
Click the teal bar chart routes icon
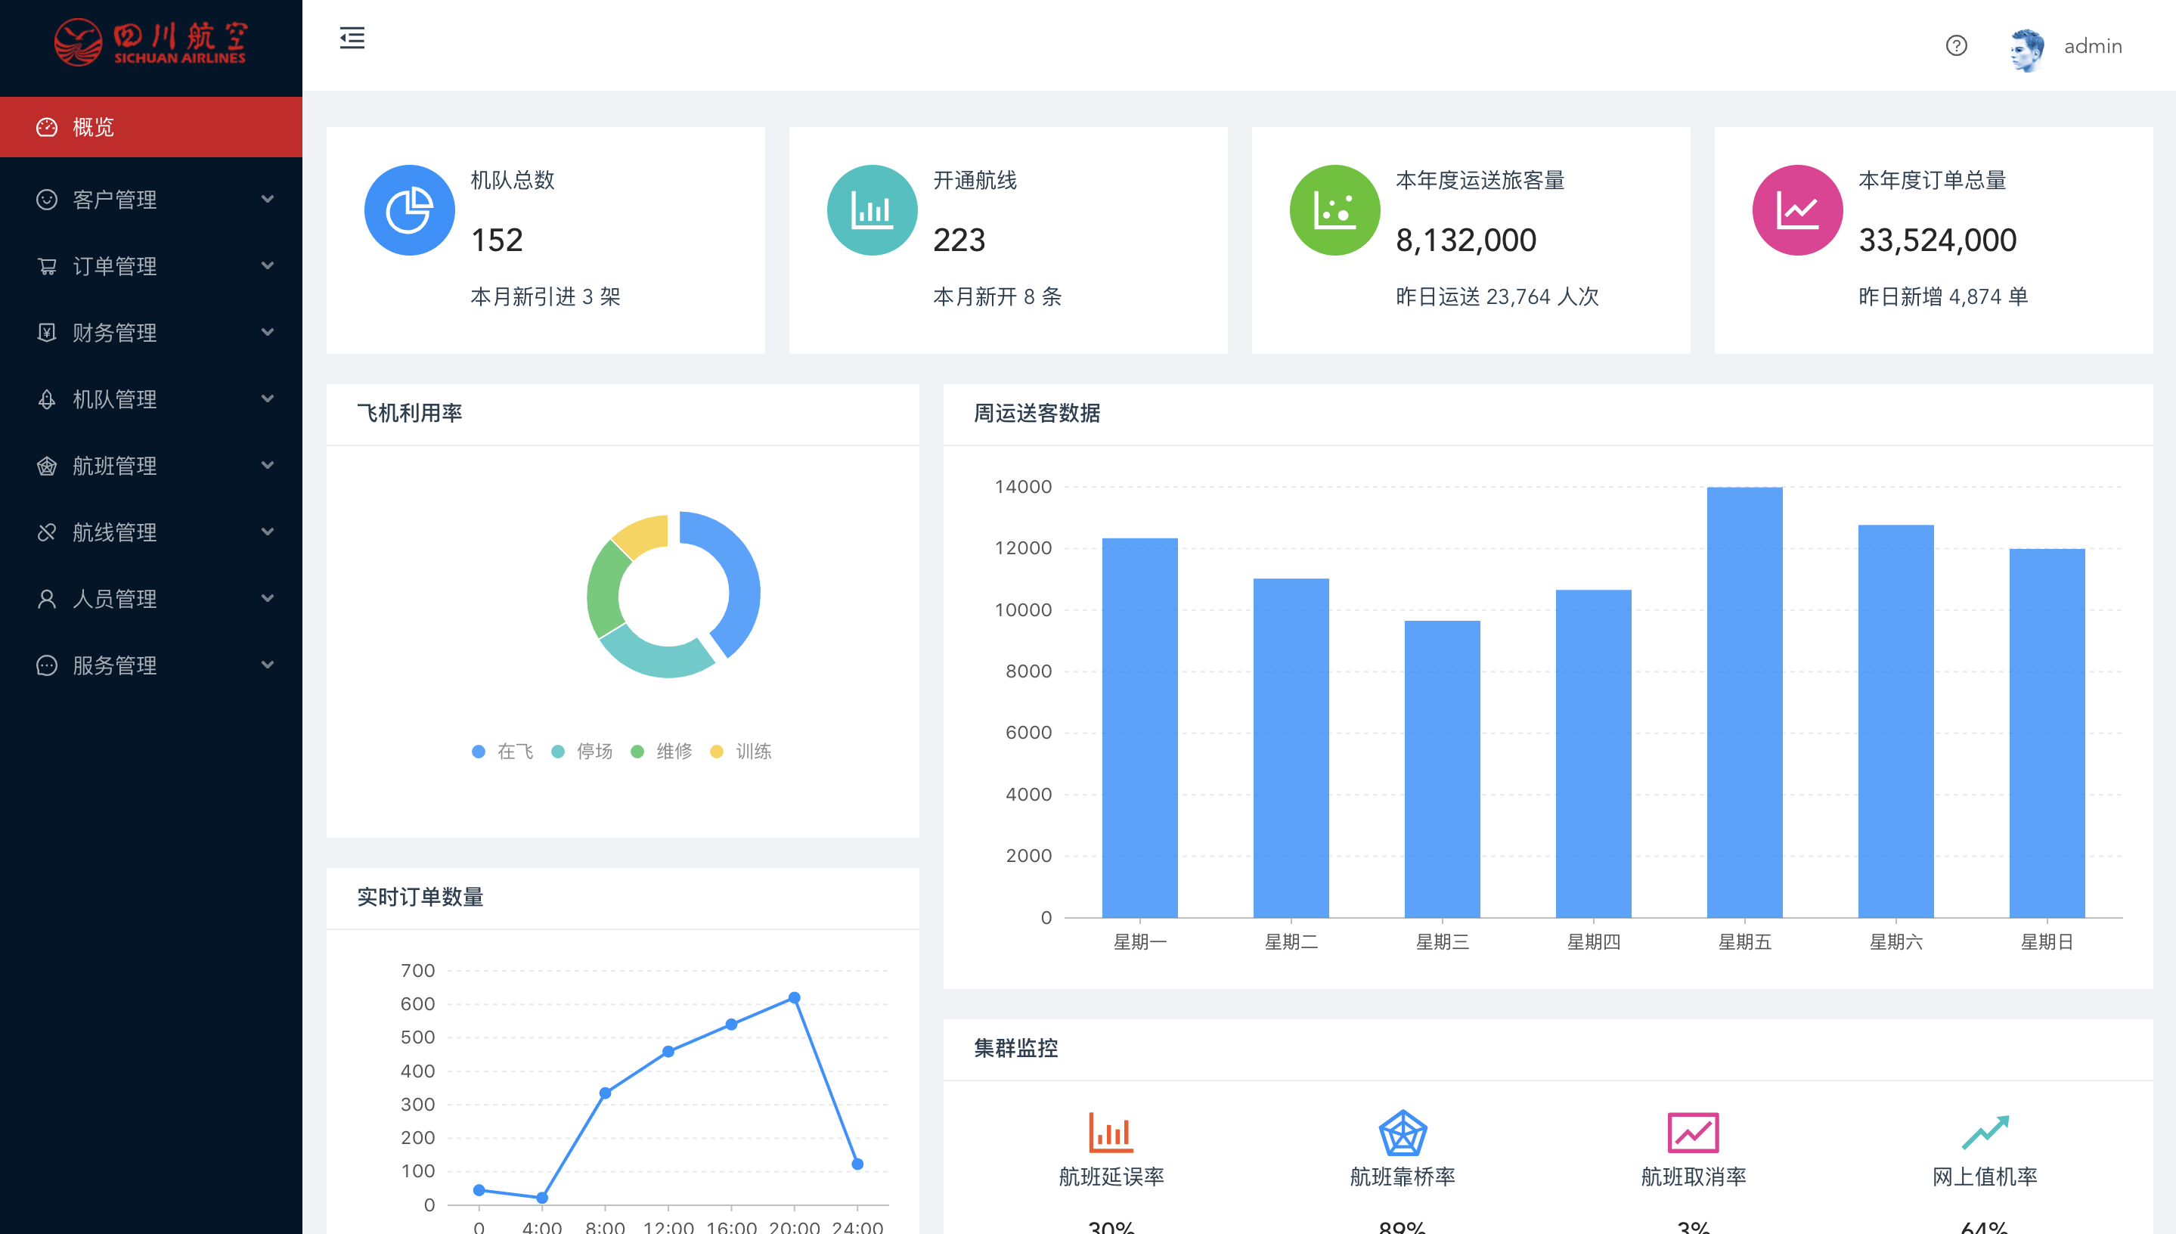click(x=872, y=210)
